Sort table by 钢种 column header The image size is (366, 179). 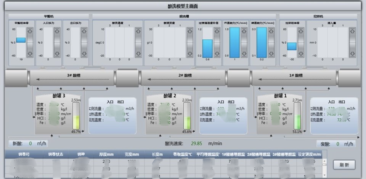(x=81, y=155)
